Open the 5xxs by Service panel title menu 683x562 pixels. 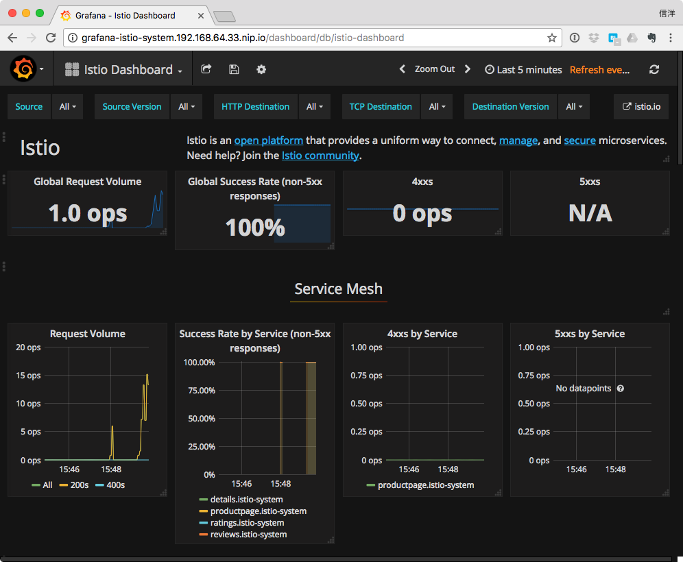point(590,334)
